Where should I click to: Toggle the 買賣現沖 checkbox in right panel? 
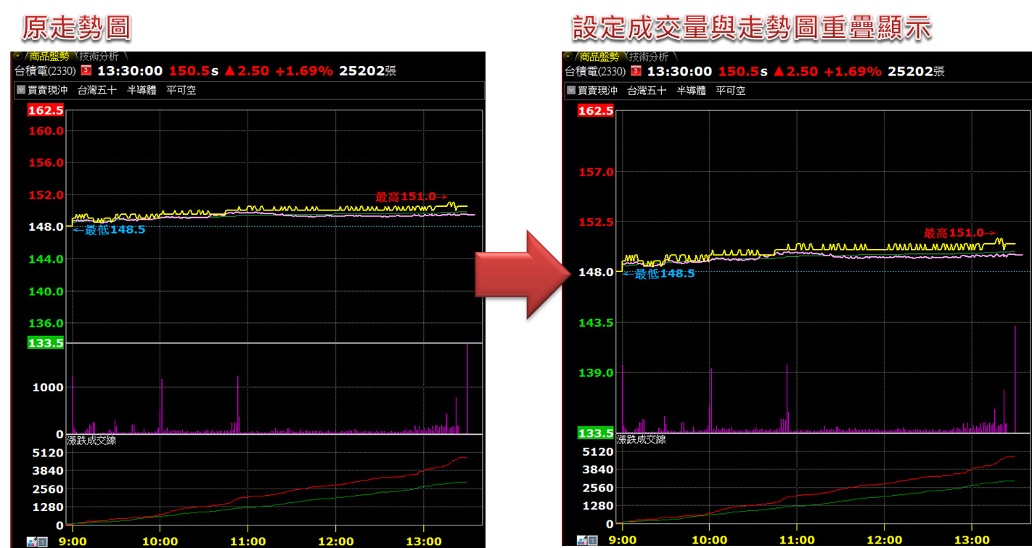570,91
